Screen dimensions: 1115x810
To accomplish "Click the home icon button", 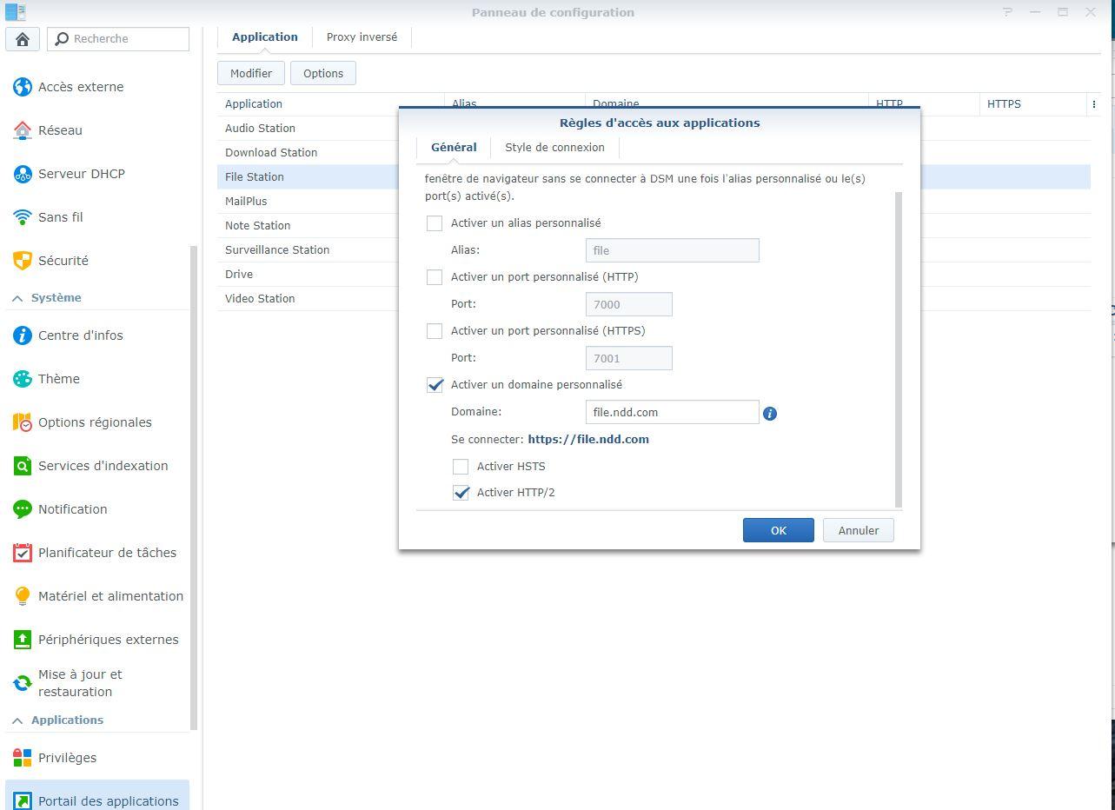I will (23, 39).
